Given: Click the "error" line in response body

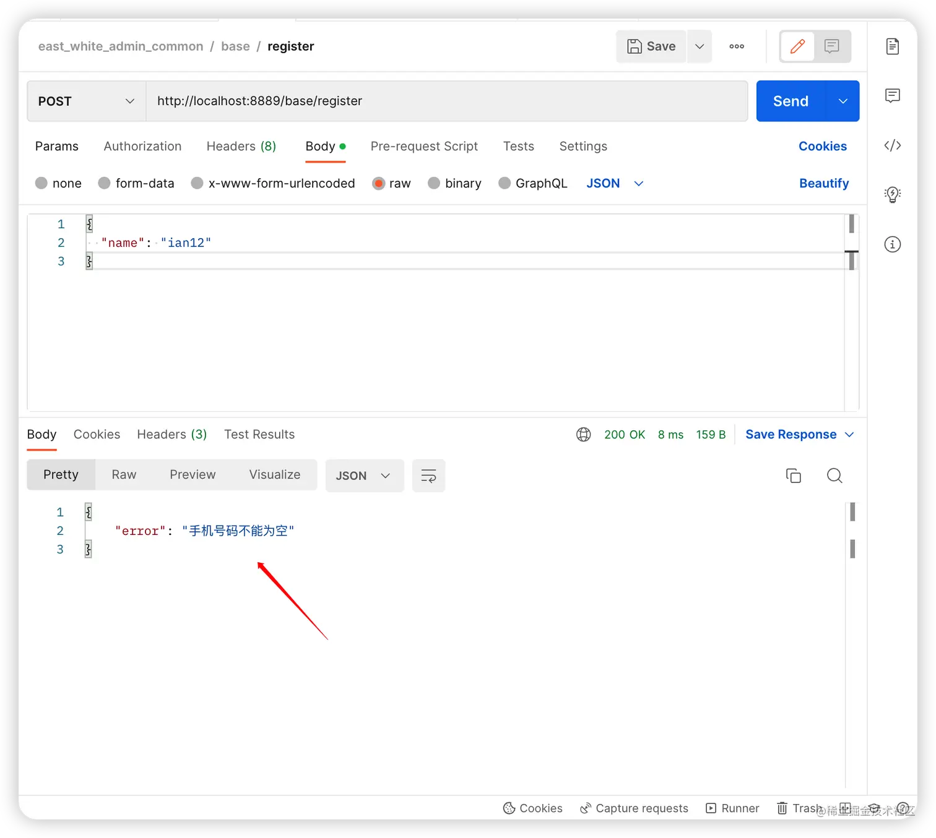Looking at the screenshot, I should pos(204,531).
